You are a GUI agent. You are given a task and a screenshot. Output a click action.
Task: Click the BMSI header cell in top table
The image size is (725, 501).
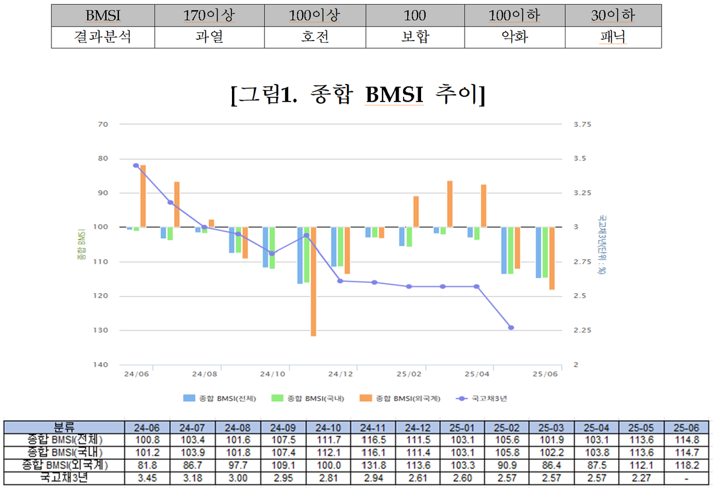click(x=103, y=15)
